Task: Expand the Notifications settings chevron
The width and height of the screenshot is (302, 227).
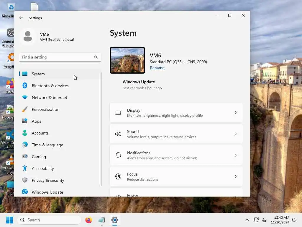Action: click(x=236, y=155)
